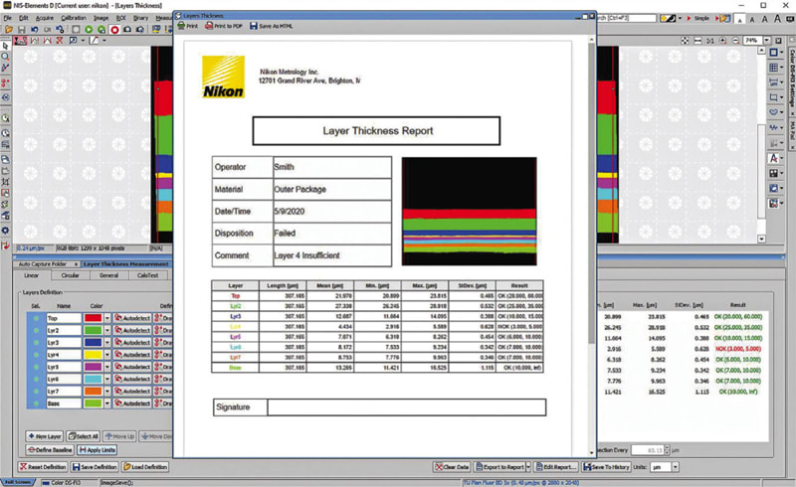The width and height of the screenshot is (796, 487).
Task: Click the Define Baseline button
Action: click(50, 450)
